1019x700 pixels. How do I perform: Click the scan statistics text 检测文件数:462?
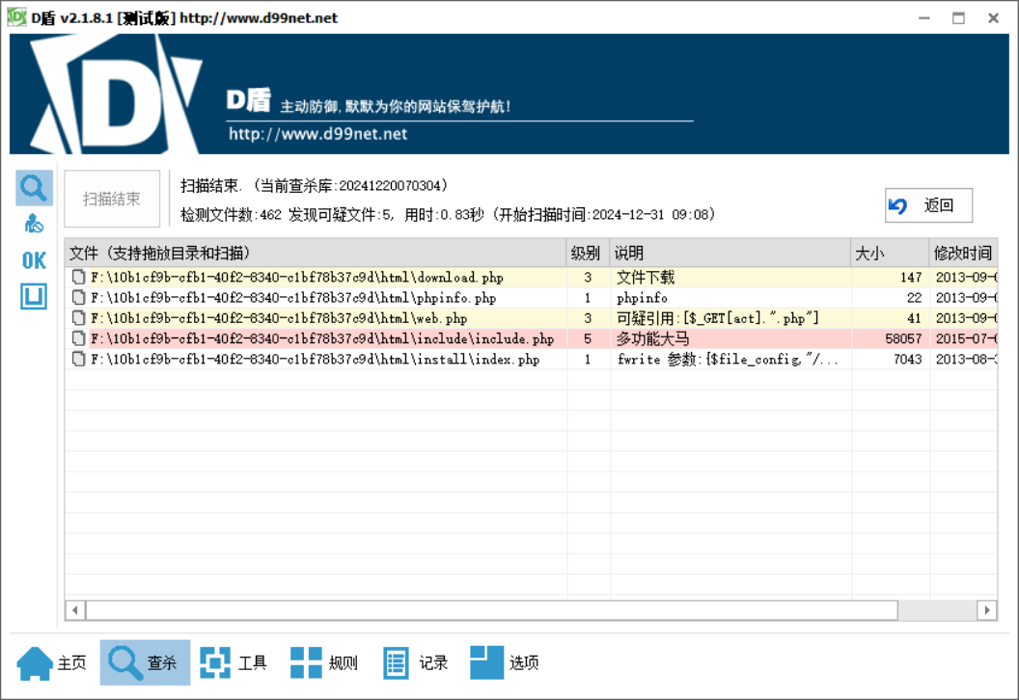231,214
